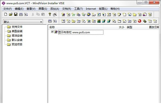The width and height of the screenshot is (161, 107).
Task: Select the 预览项目 folder in tree
Action: [x=17, y=44]
